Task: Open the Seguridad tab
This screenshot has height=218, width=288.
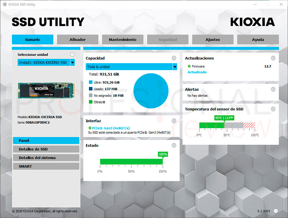Action: [x=168, y=39]
